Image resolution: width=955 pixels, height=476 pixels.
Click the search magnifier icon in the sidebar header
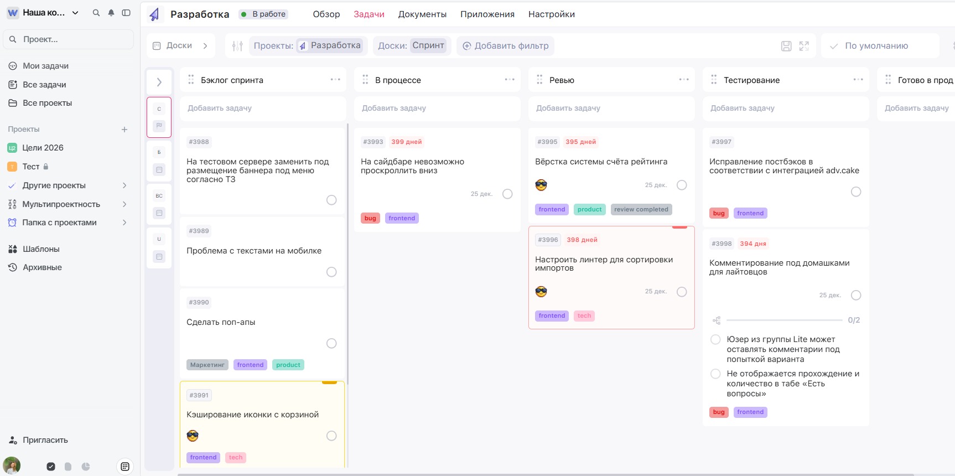96,13
